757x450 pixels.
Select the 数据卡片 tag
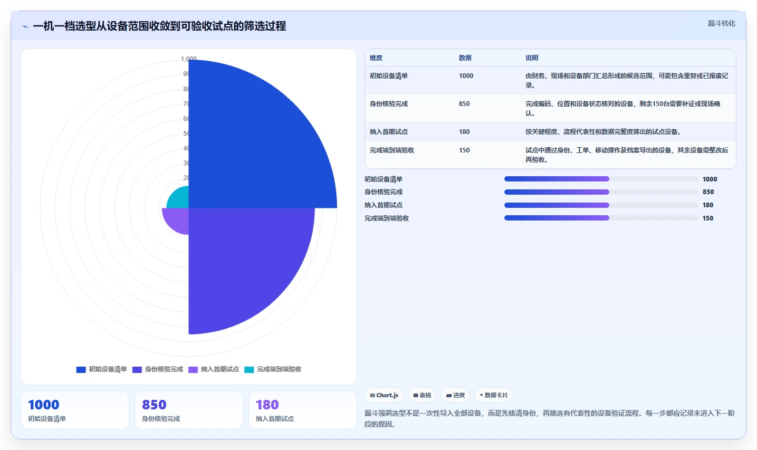494,395
